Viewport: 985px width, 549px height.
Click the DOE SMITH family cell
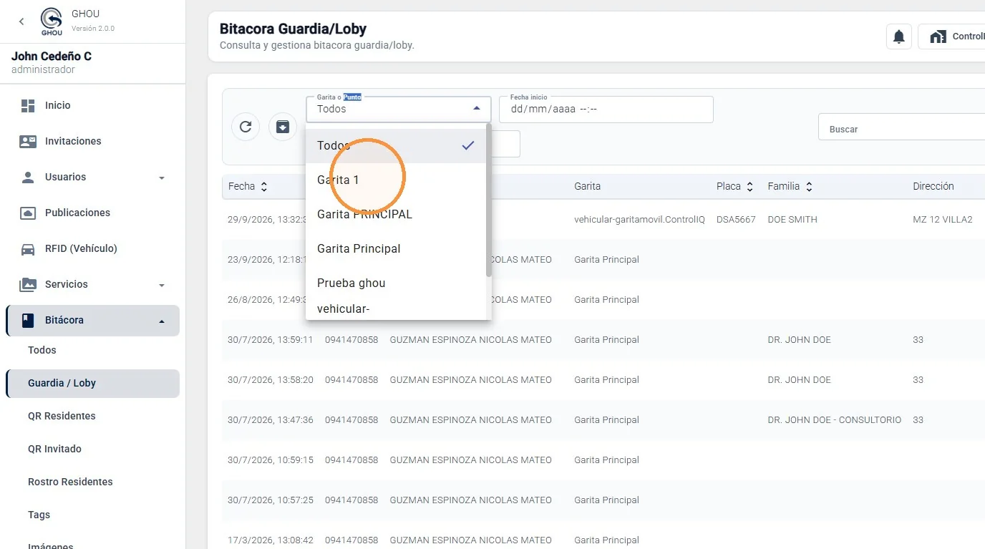pos(792,220)
